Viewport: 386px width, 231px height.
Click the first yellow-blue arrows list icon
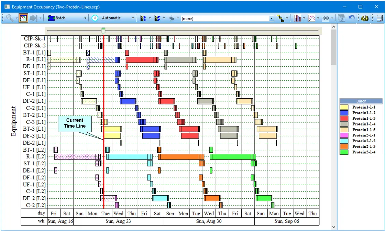point(143,18)
